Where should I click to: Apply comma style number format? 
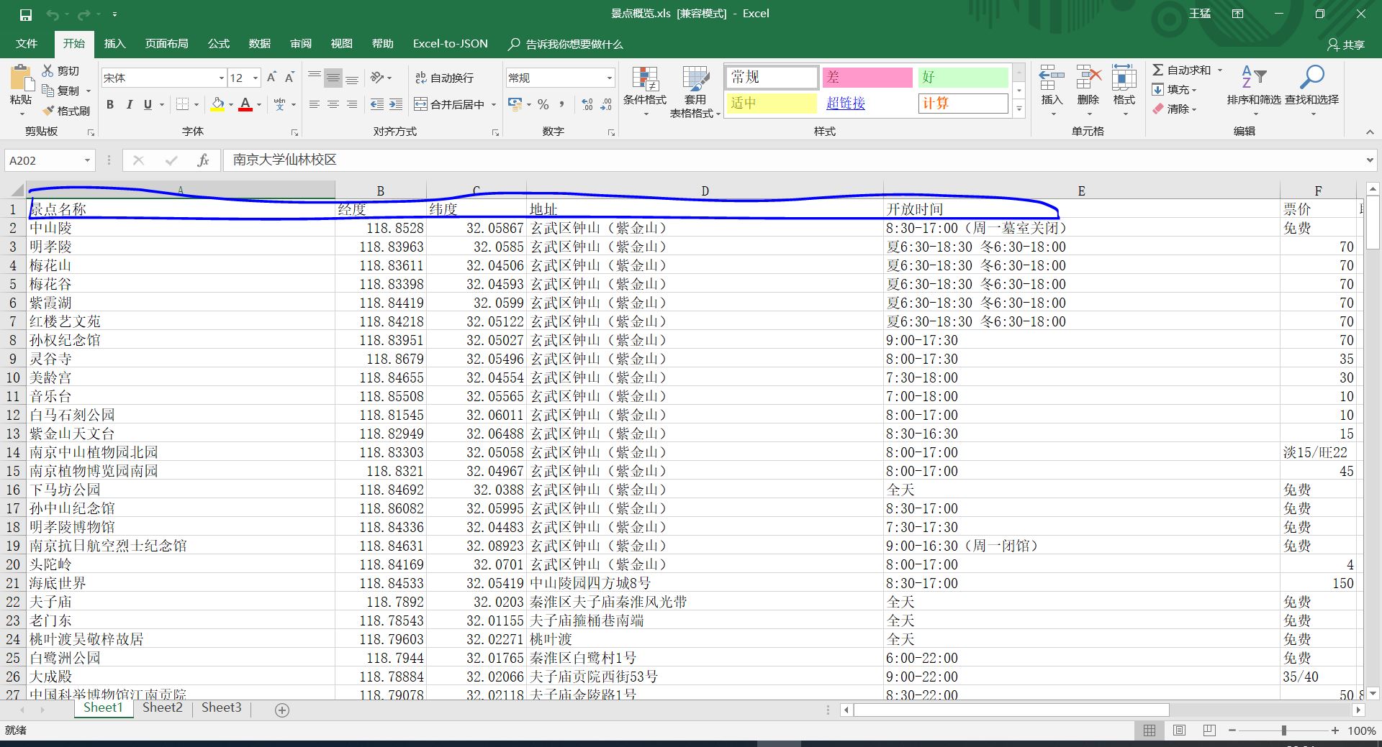coord(561,105)
